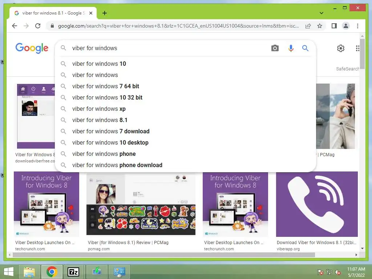Viewport: 372px width, 279px height.
Task: Start voice search with the microphone icon
Action: pos(291,48)
